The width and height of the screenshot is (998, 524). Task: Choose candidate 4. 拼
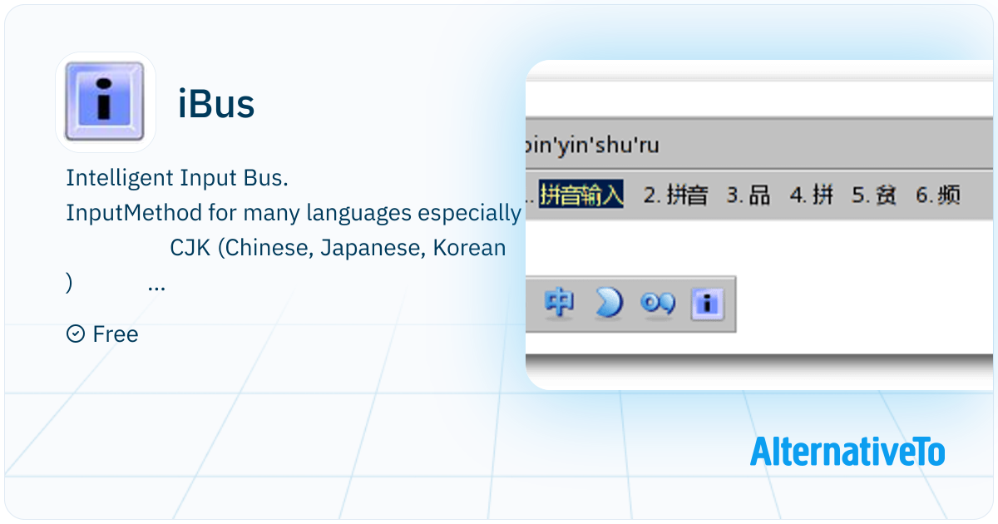click(x=811, y=195)
